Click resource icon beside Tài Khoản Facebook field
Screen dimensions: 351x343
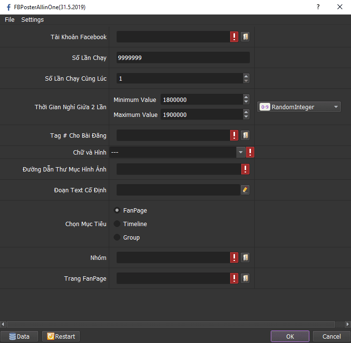245,37
